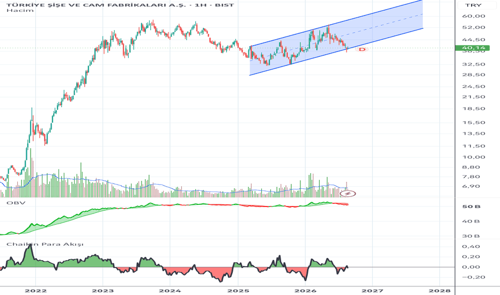This screenshot has height=295, width=500.
Task: Click the upper blue channel trend line
Action: click(336, 23)
